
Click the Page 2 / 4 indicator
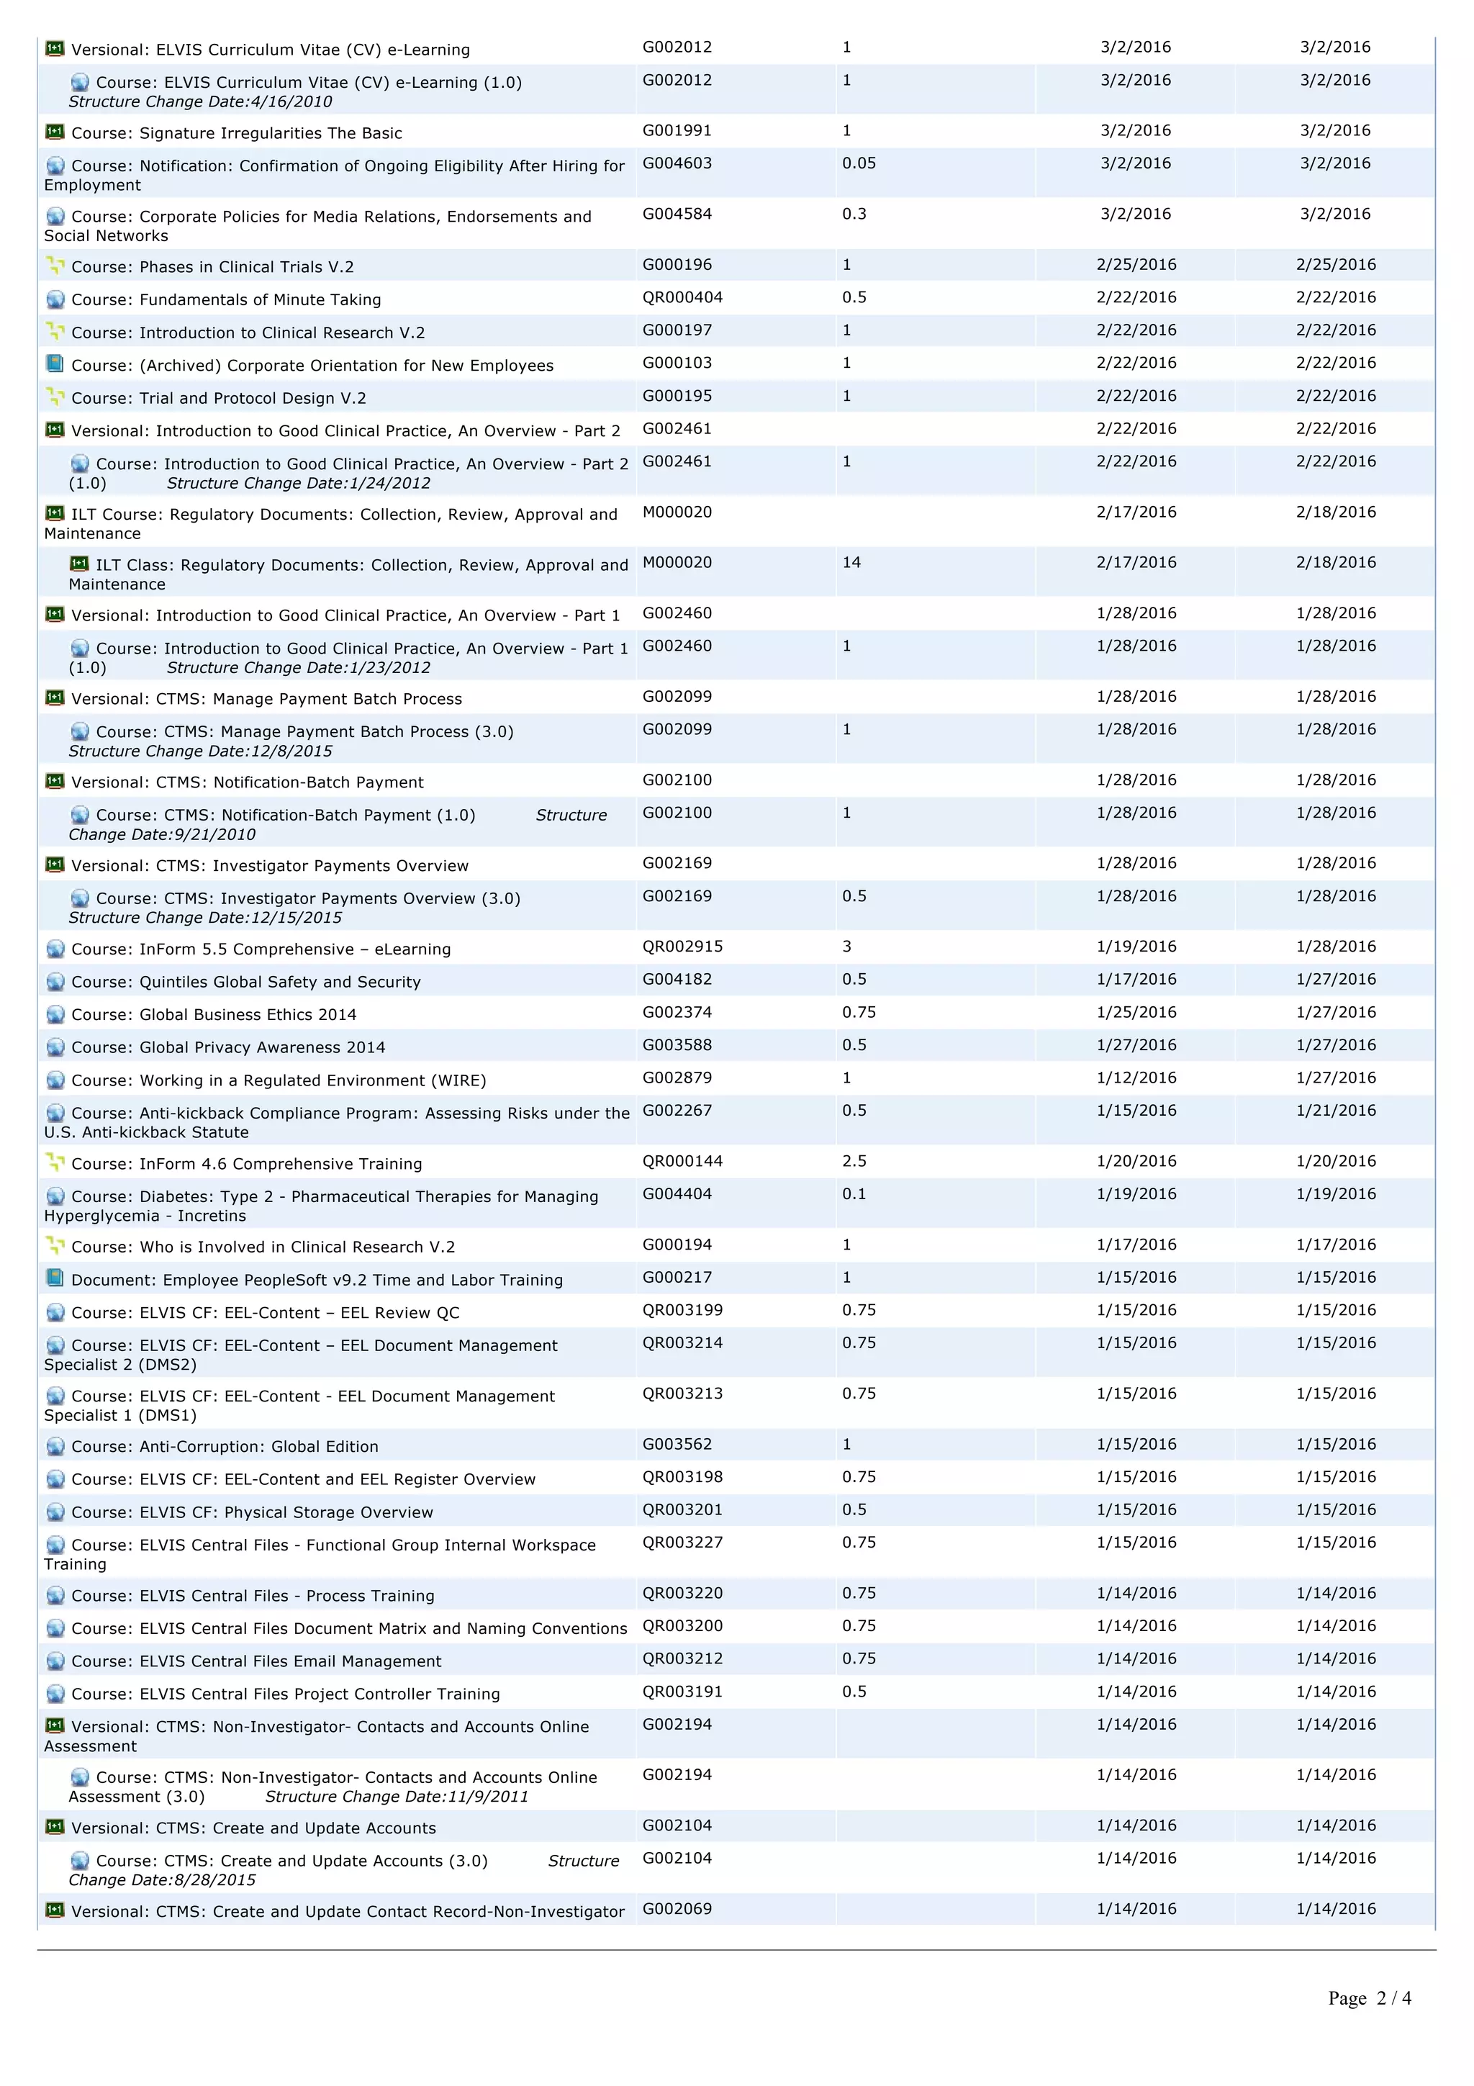(x=1369, y=1998)
